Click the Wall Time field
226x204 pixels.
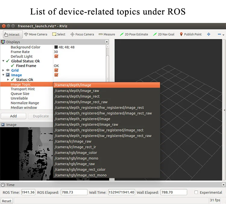point(121,192)
